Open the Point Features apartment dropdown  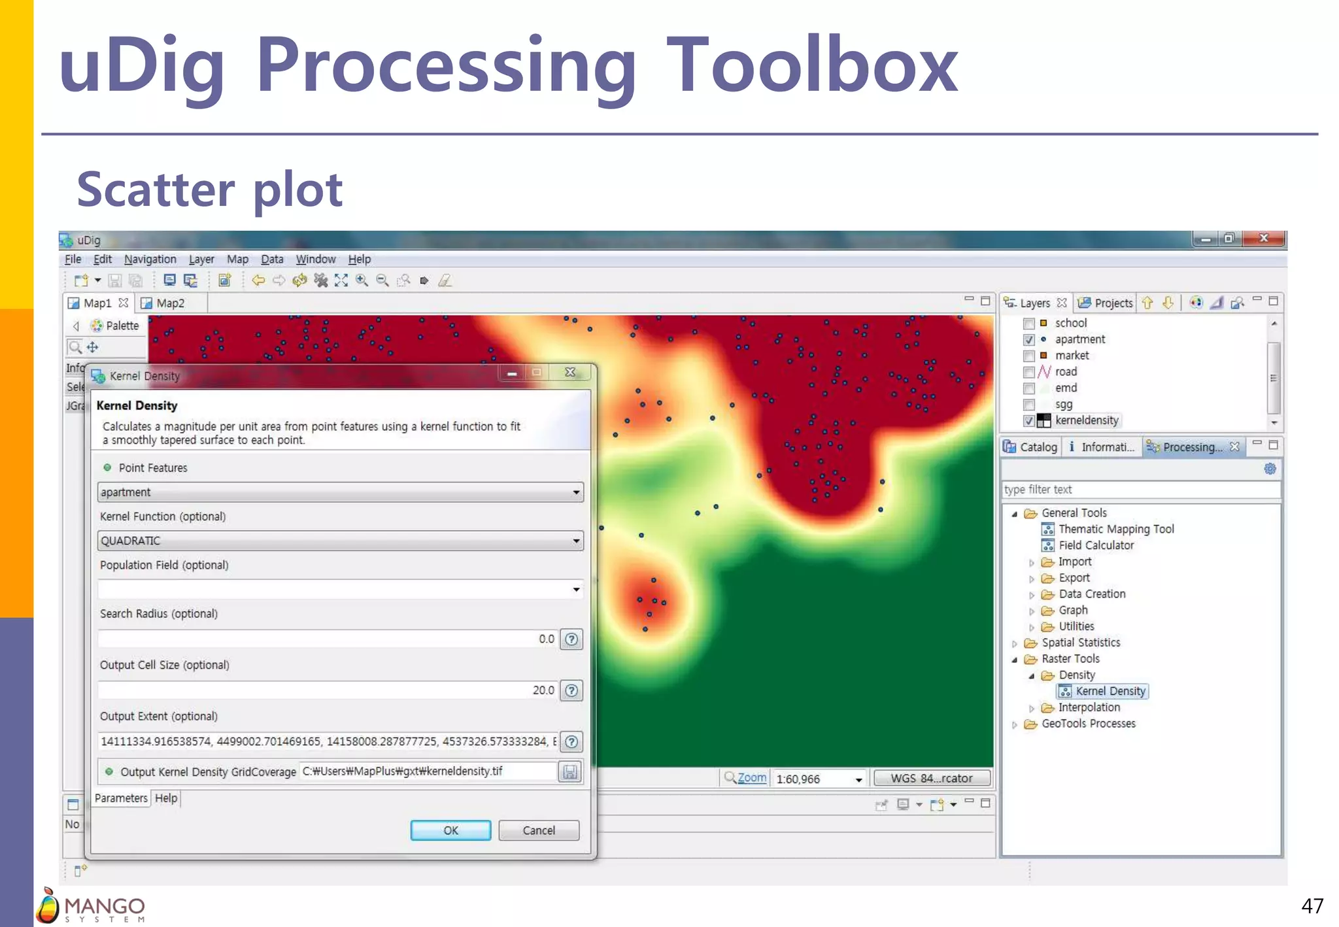(x=340, y=492)
